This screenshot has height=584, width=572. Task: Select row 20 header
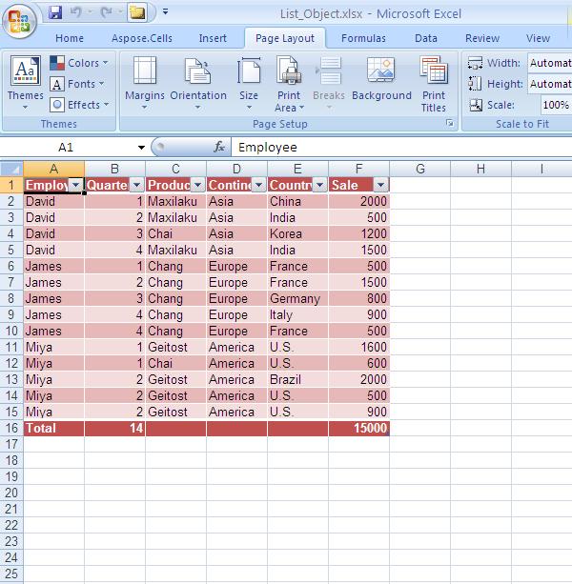(x=11, y=493)
